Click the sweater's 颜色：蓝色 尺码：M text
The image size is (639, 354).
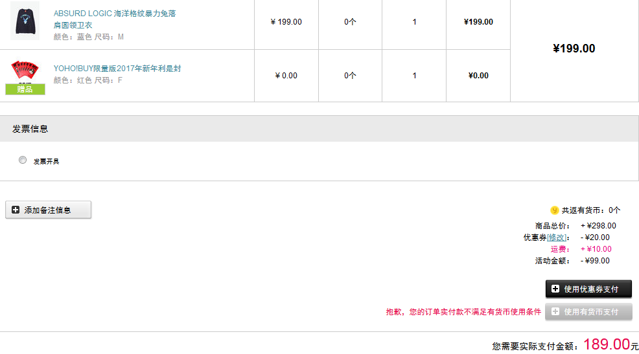[x=89, y=37]
